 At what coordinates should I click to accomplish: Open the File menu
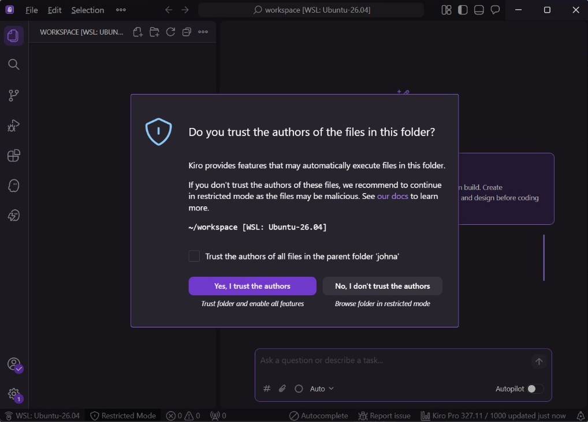coord(32,10)
